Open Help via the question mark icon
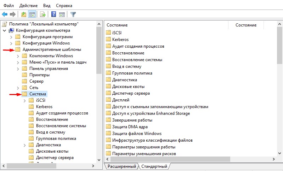283x171 pixels. point(54,14)
